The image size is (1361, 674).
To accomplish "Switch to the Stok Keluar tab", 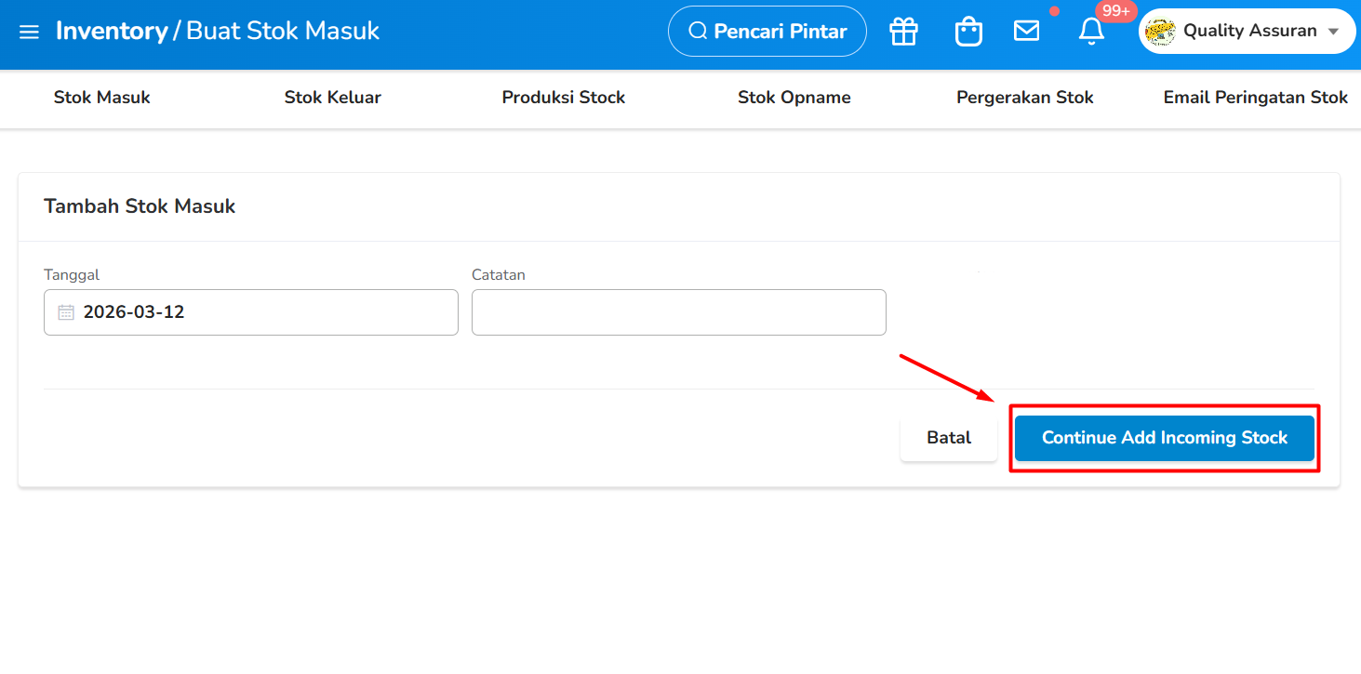I will (x=332, y=98).
